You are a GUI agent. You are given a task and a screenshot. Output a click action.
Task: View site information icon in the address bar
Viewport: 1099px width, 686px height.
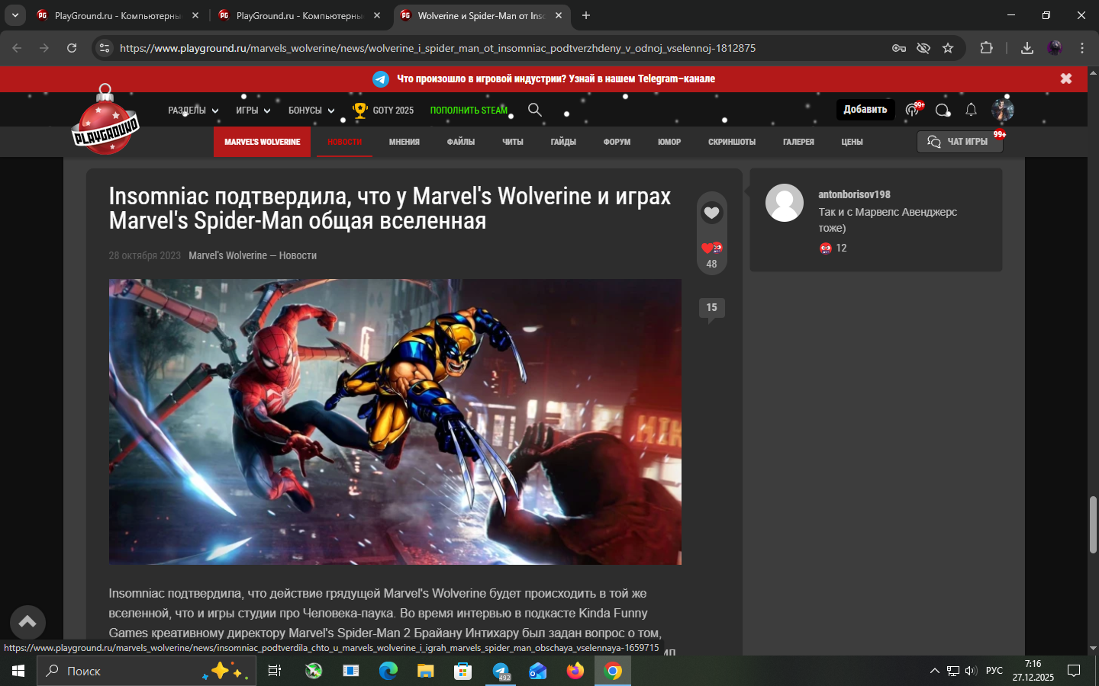105,48
